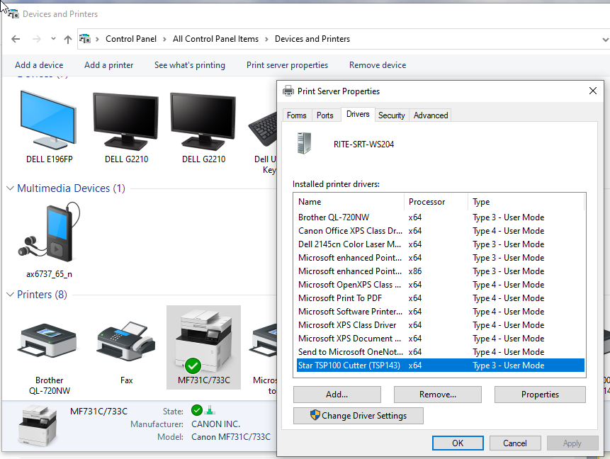Click Add a printer in toolbar
This screenshot has height=459, width=610.
click(109, 65)
